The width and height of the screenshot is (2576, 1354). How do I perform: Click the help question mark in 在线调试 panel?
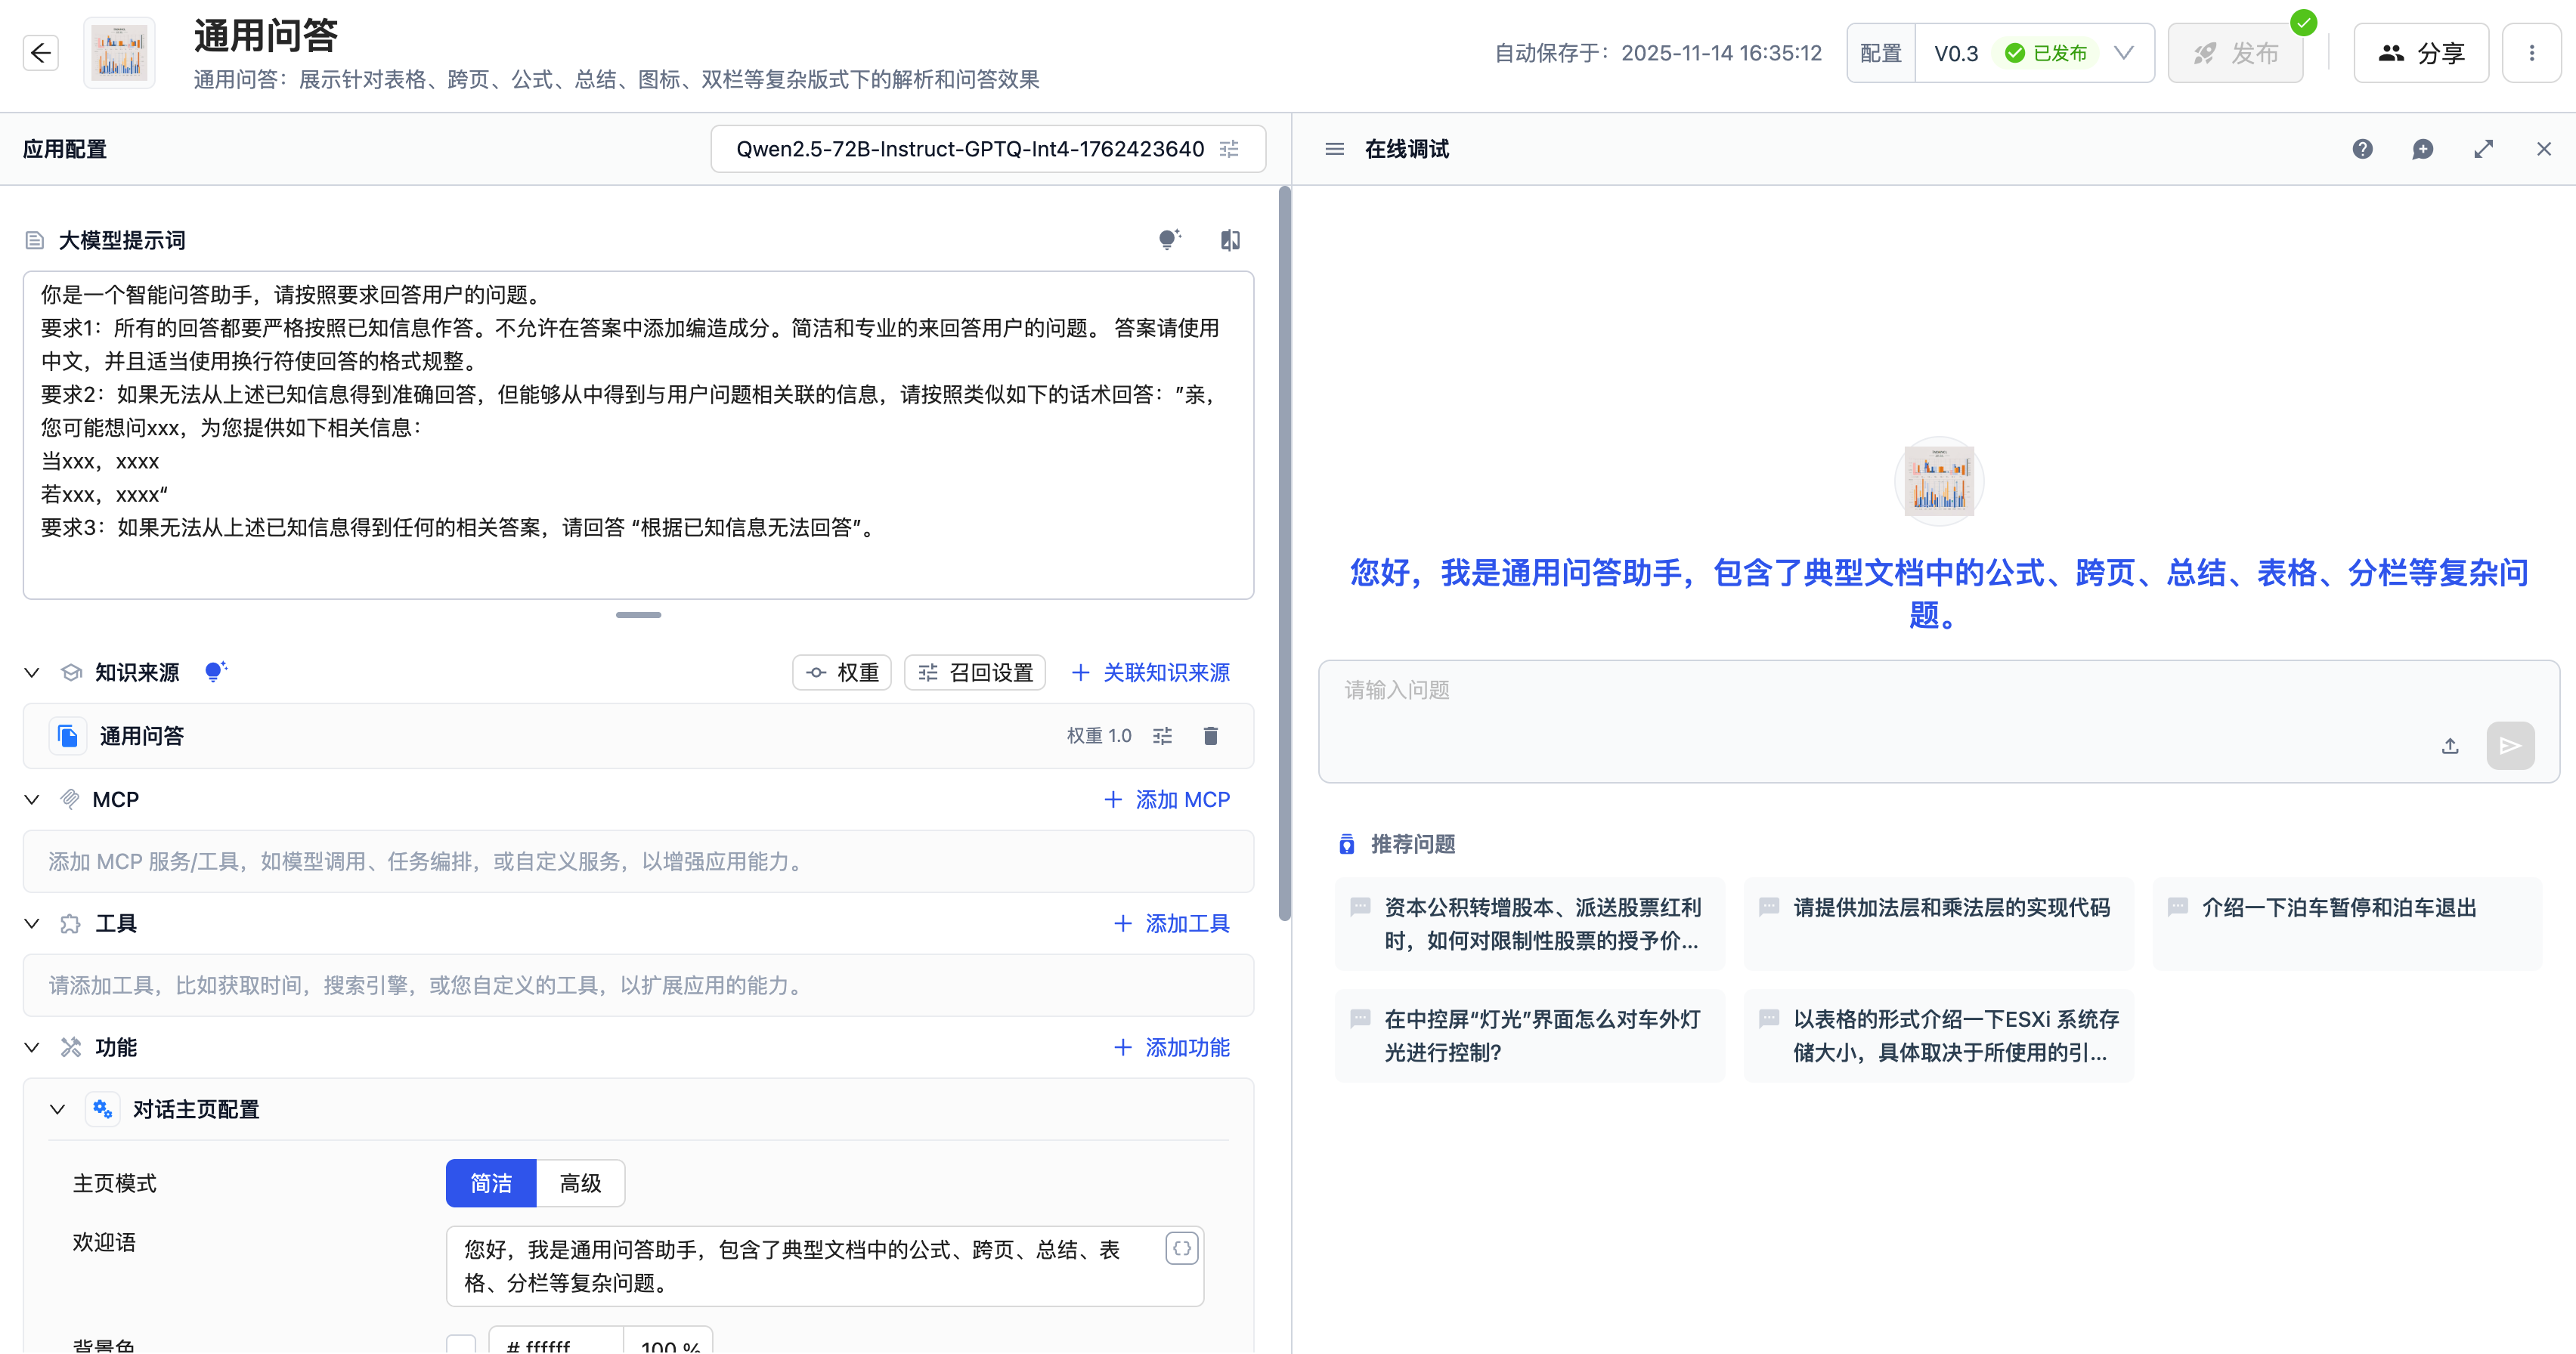point(2363,149)
